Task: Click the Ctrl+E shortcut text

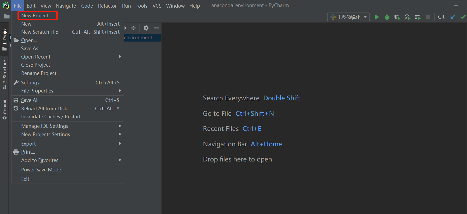Action: [252, 129]
